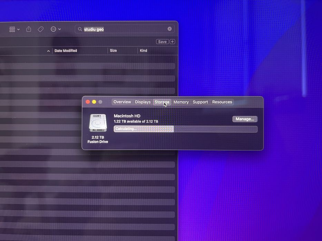This screenshot has height=241, width=322.
Task: Open the Resources tab
Action: [222, 102]
